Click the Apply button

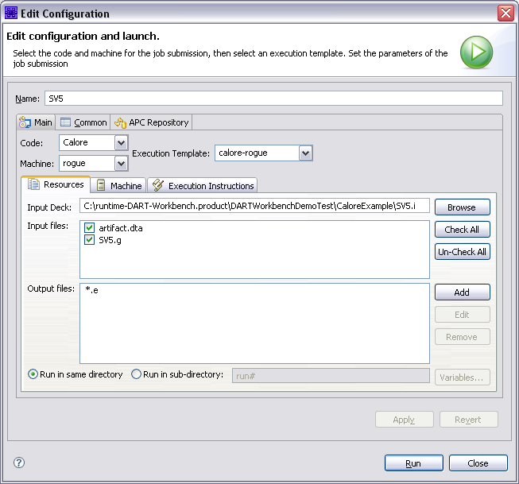click(x=404, y=420)
